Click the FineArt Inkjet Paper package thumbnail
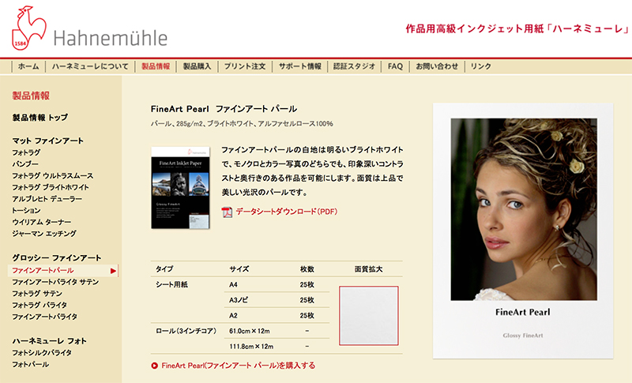 point(181,188)
